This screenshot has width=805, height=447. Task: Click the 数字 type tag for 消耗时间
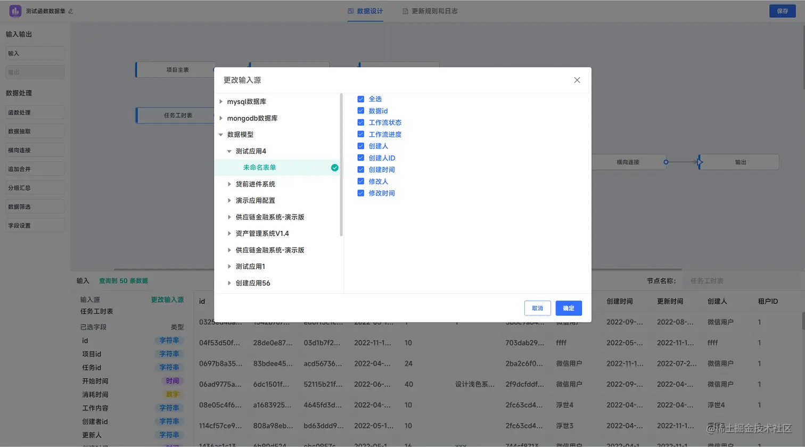[172, 394]
